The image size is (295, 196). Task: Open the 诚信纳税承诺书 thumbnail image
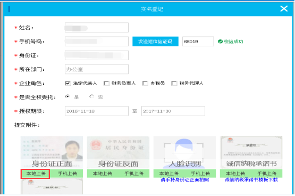point(251,153)
